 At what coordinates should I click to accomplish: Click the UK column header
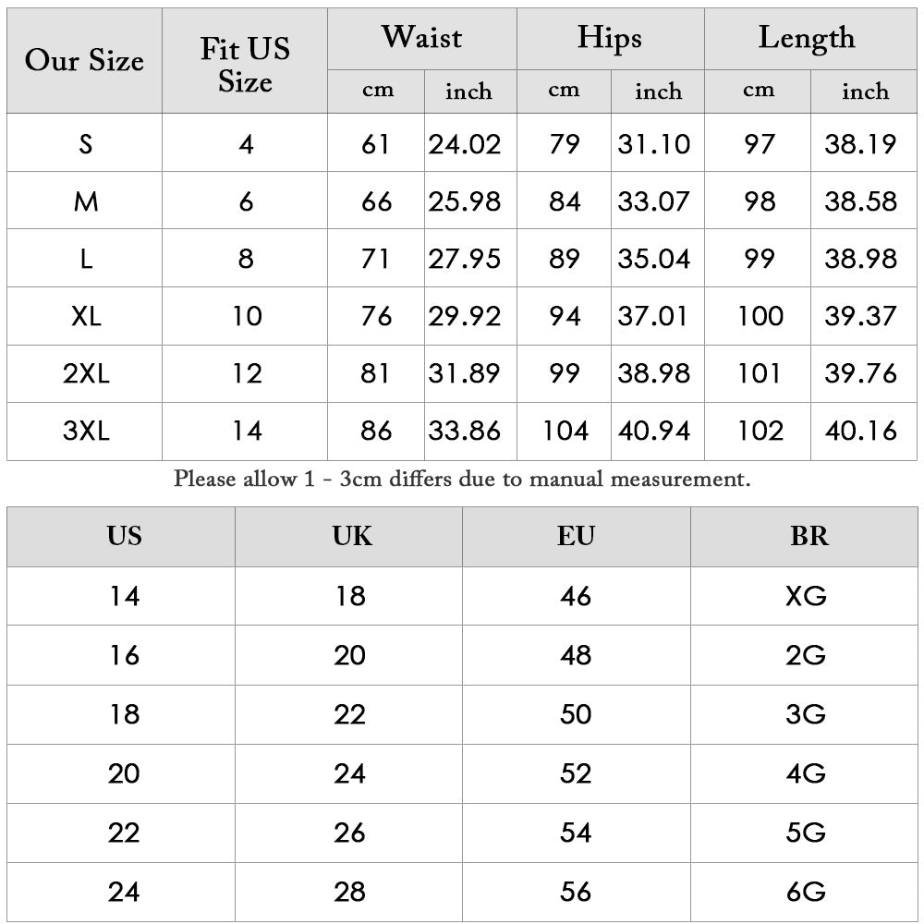351,537
